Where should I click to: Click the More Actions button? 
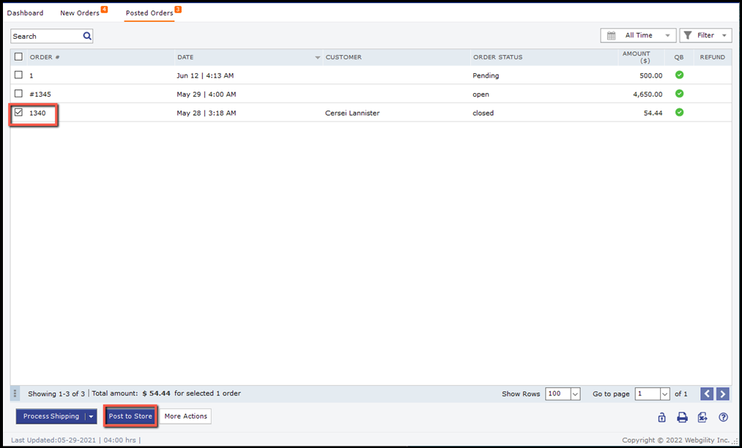point(185,417)
